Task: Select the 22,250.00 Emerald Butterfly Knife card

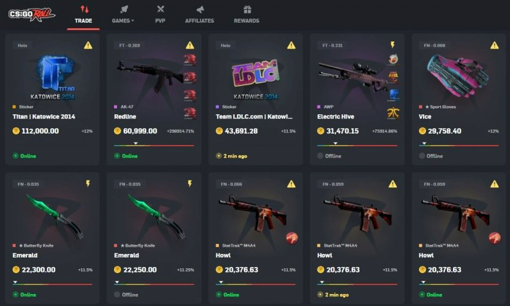Action: (x=154, y=238)
